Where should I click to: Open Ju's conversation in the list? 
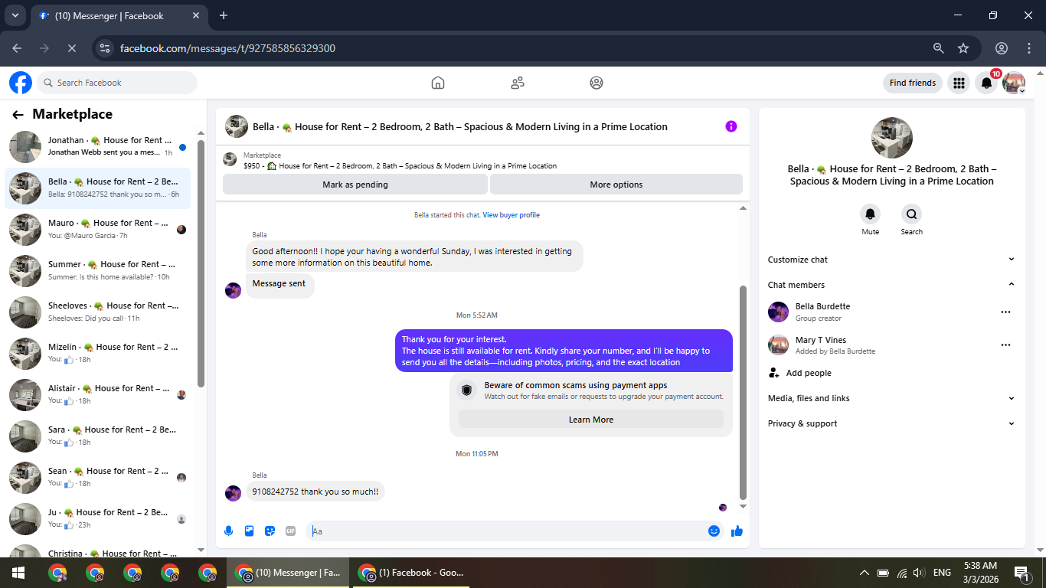click(x=98, y=519)
